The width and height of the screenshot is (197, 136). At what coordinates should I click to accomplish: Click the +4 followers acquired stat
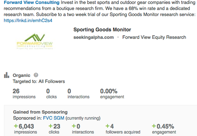pyautogui.click(x=123, y=129)
